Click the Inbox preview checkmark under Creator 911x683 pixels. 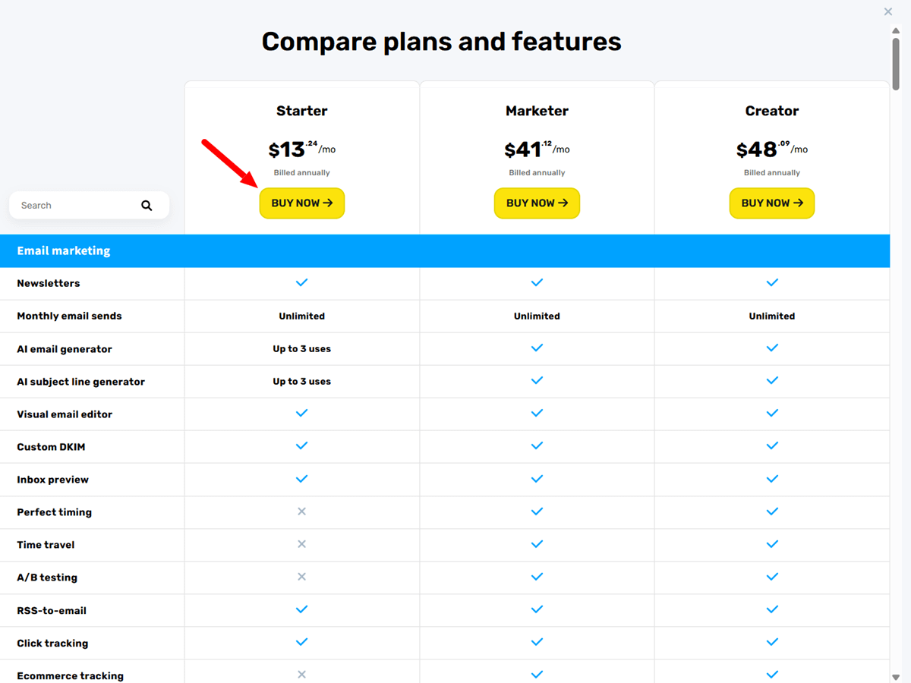(x=772, y=479)
